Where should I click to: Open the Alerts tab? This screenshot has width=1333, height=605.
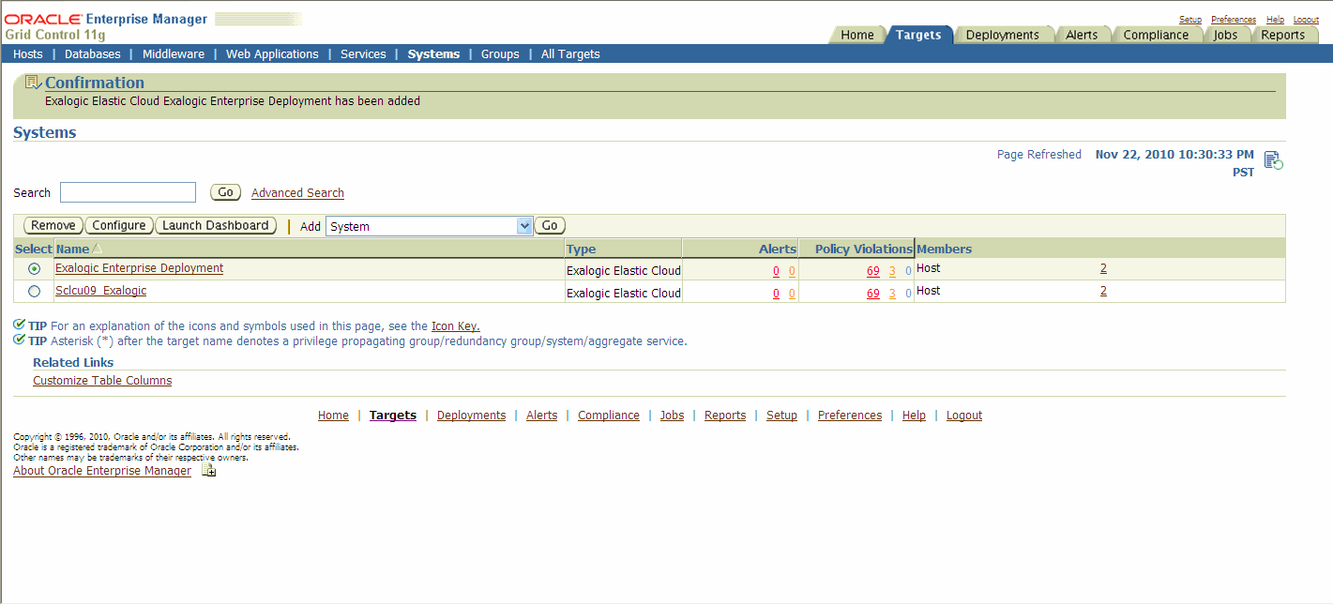click(x=1082, y=35)
